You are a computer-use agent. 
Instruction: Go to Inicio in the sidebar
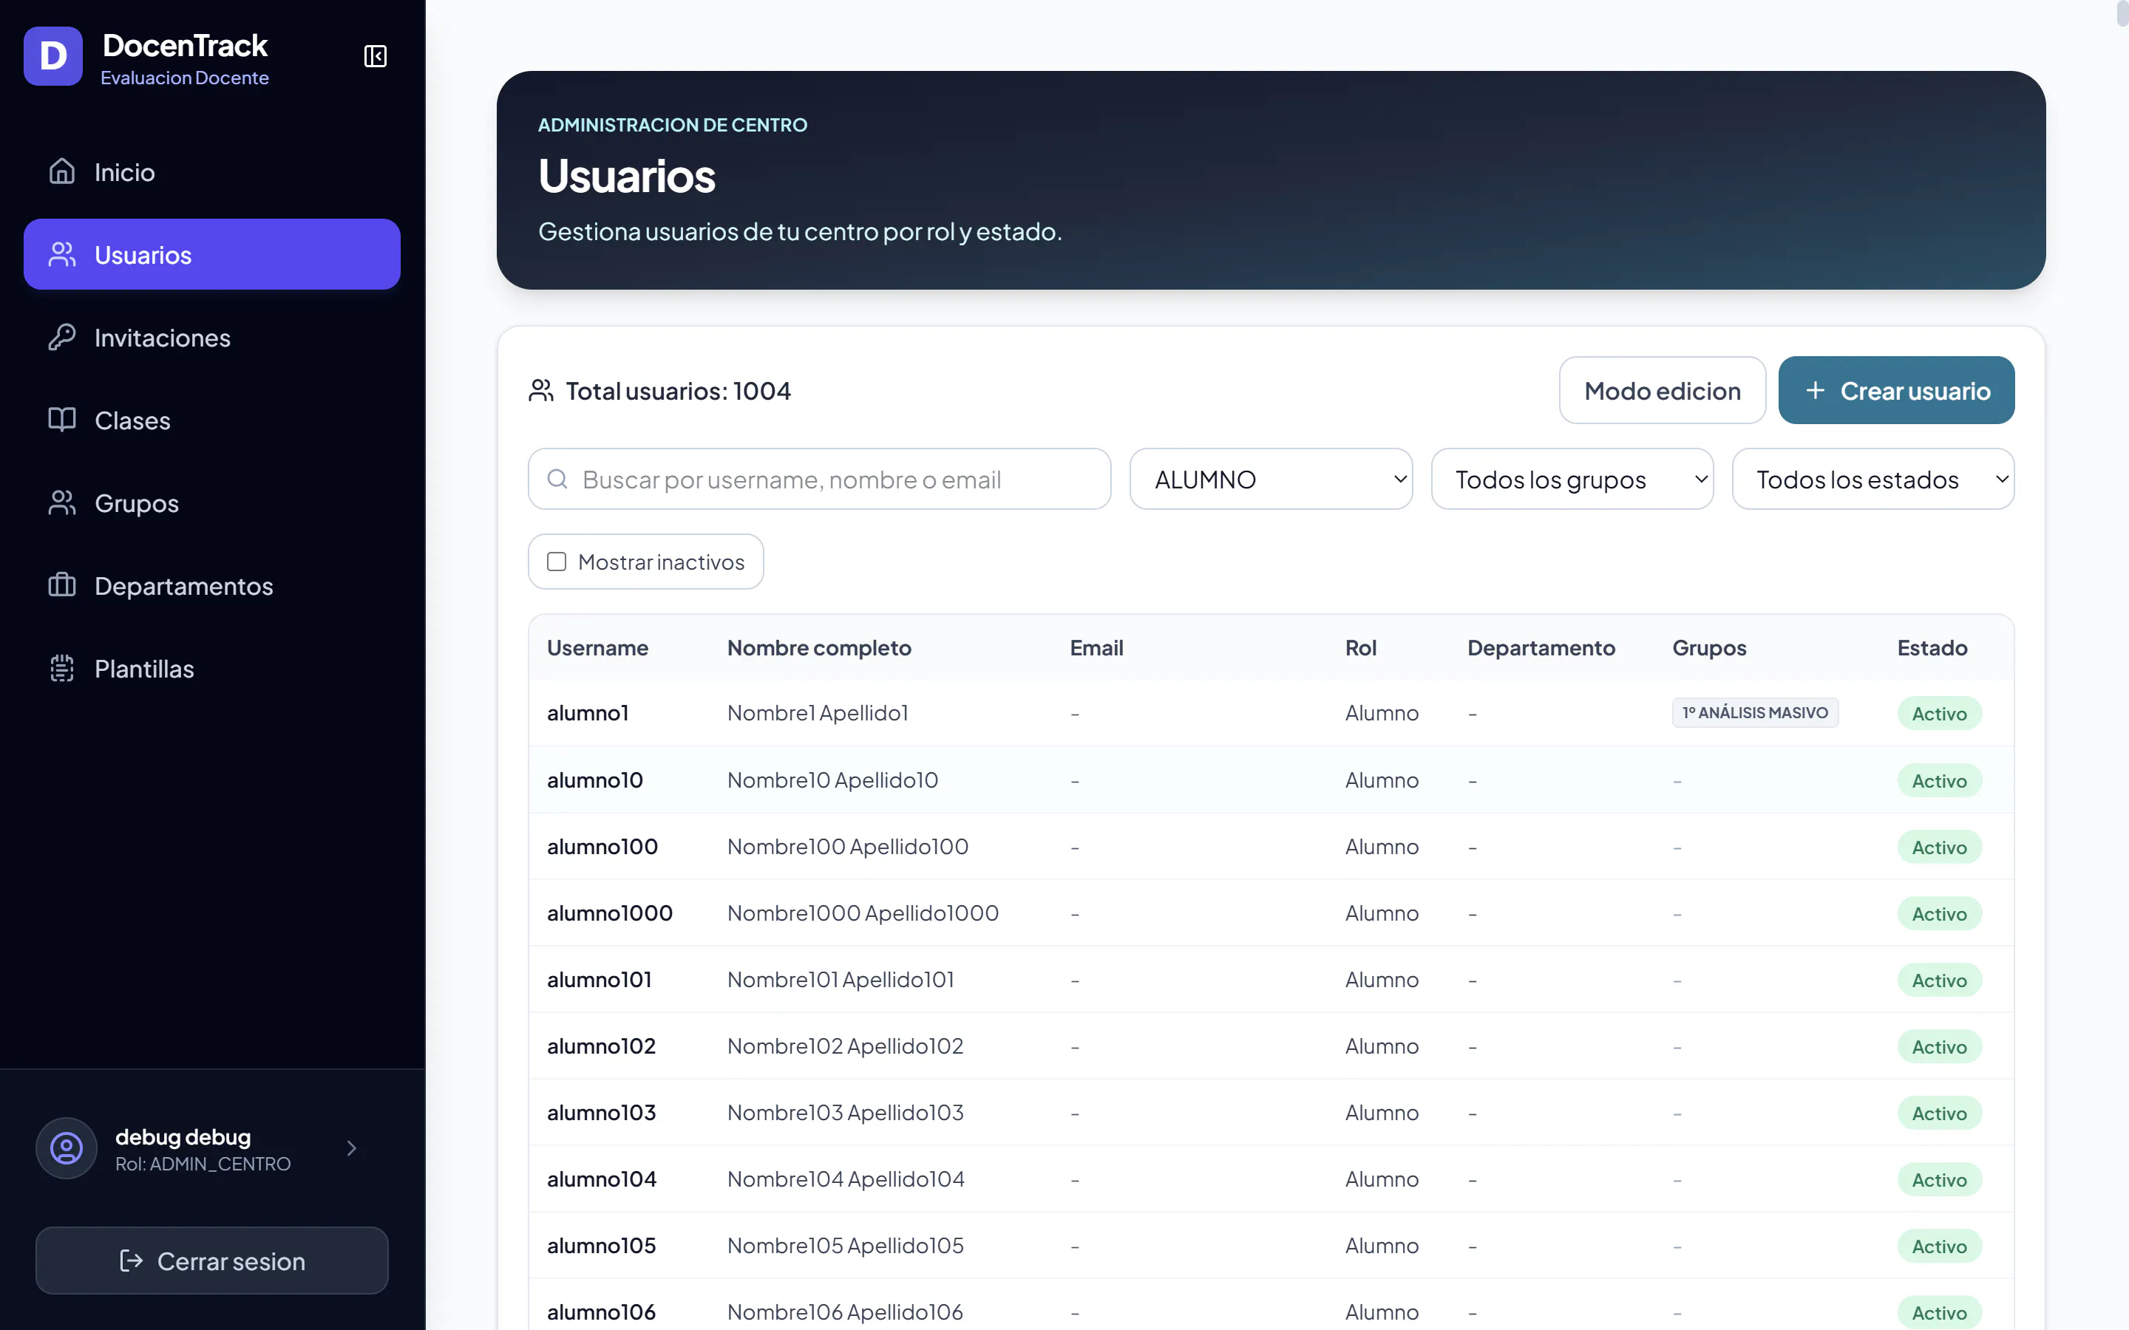pyautogui.click(x=212, y=171)
